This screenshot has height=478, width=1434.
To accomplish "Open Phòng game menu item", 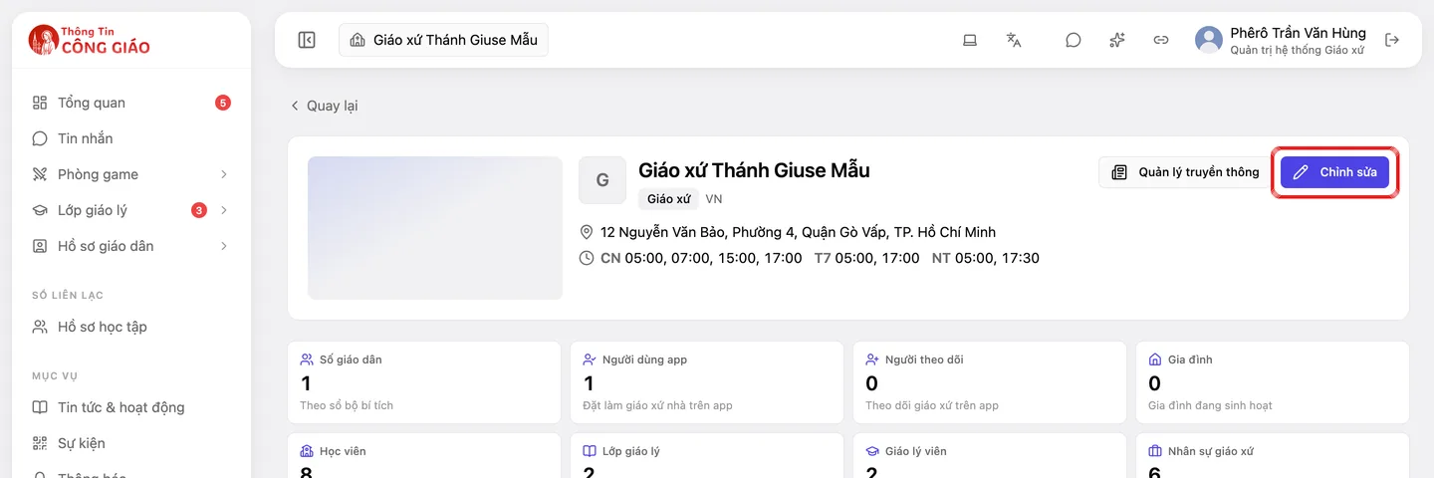I will coord(131,174).
